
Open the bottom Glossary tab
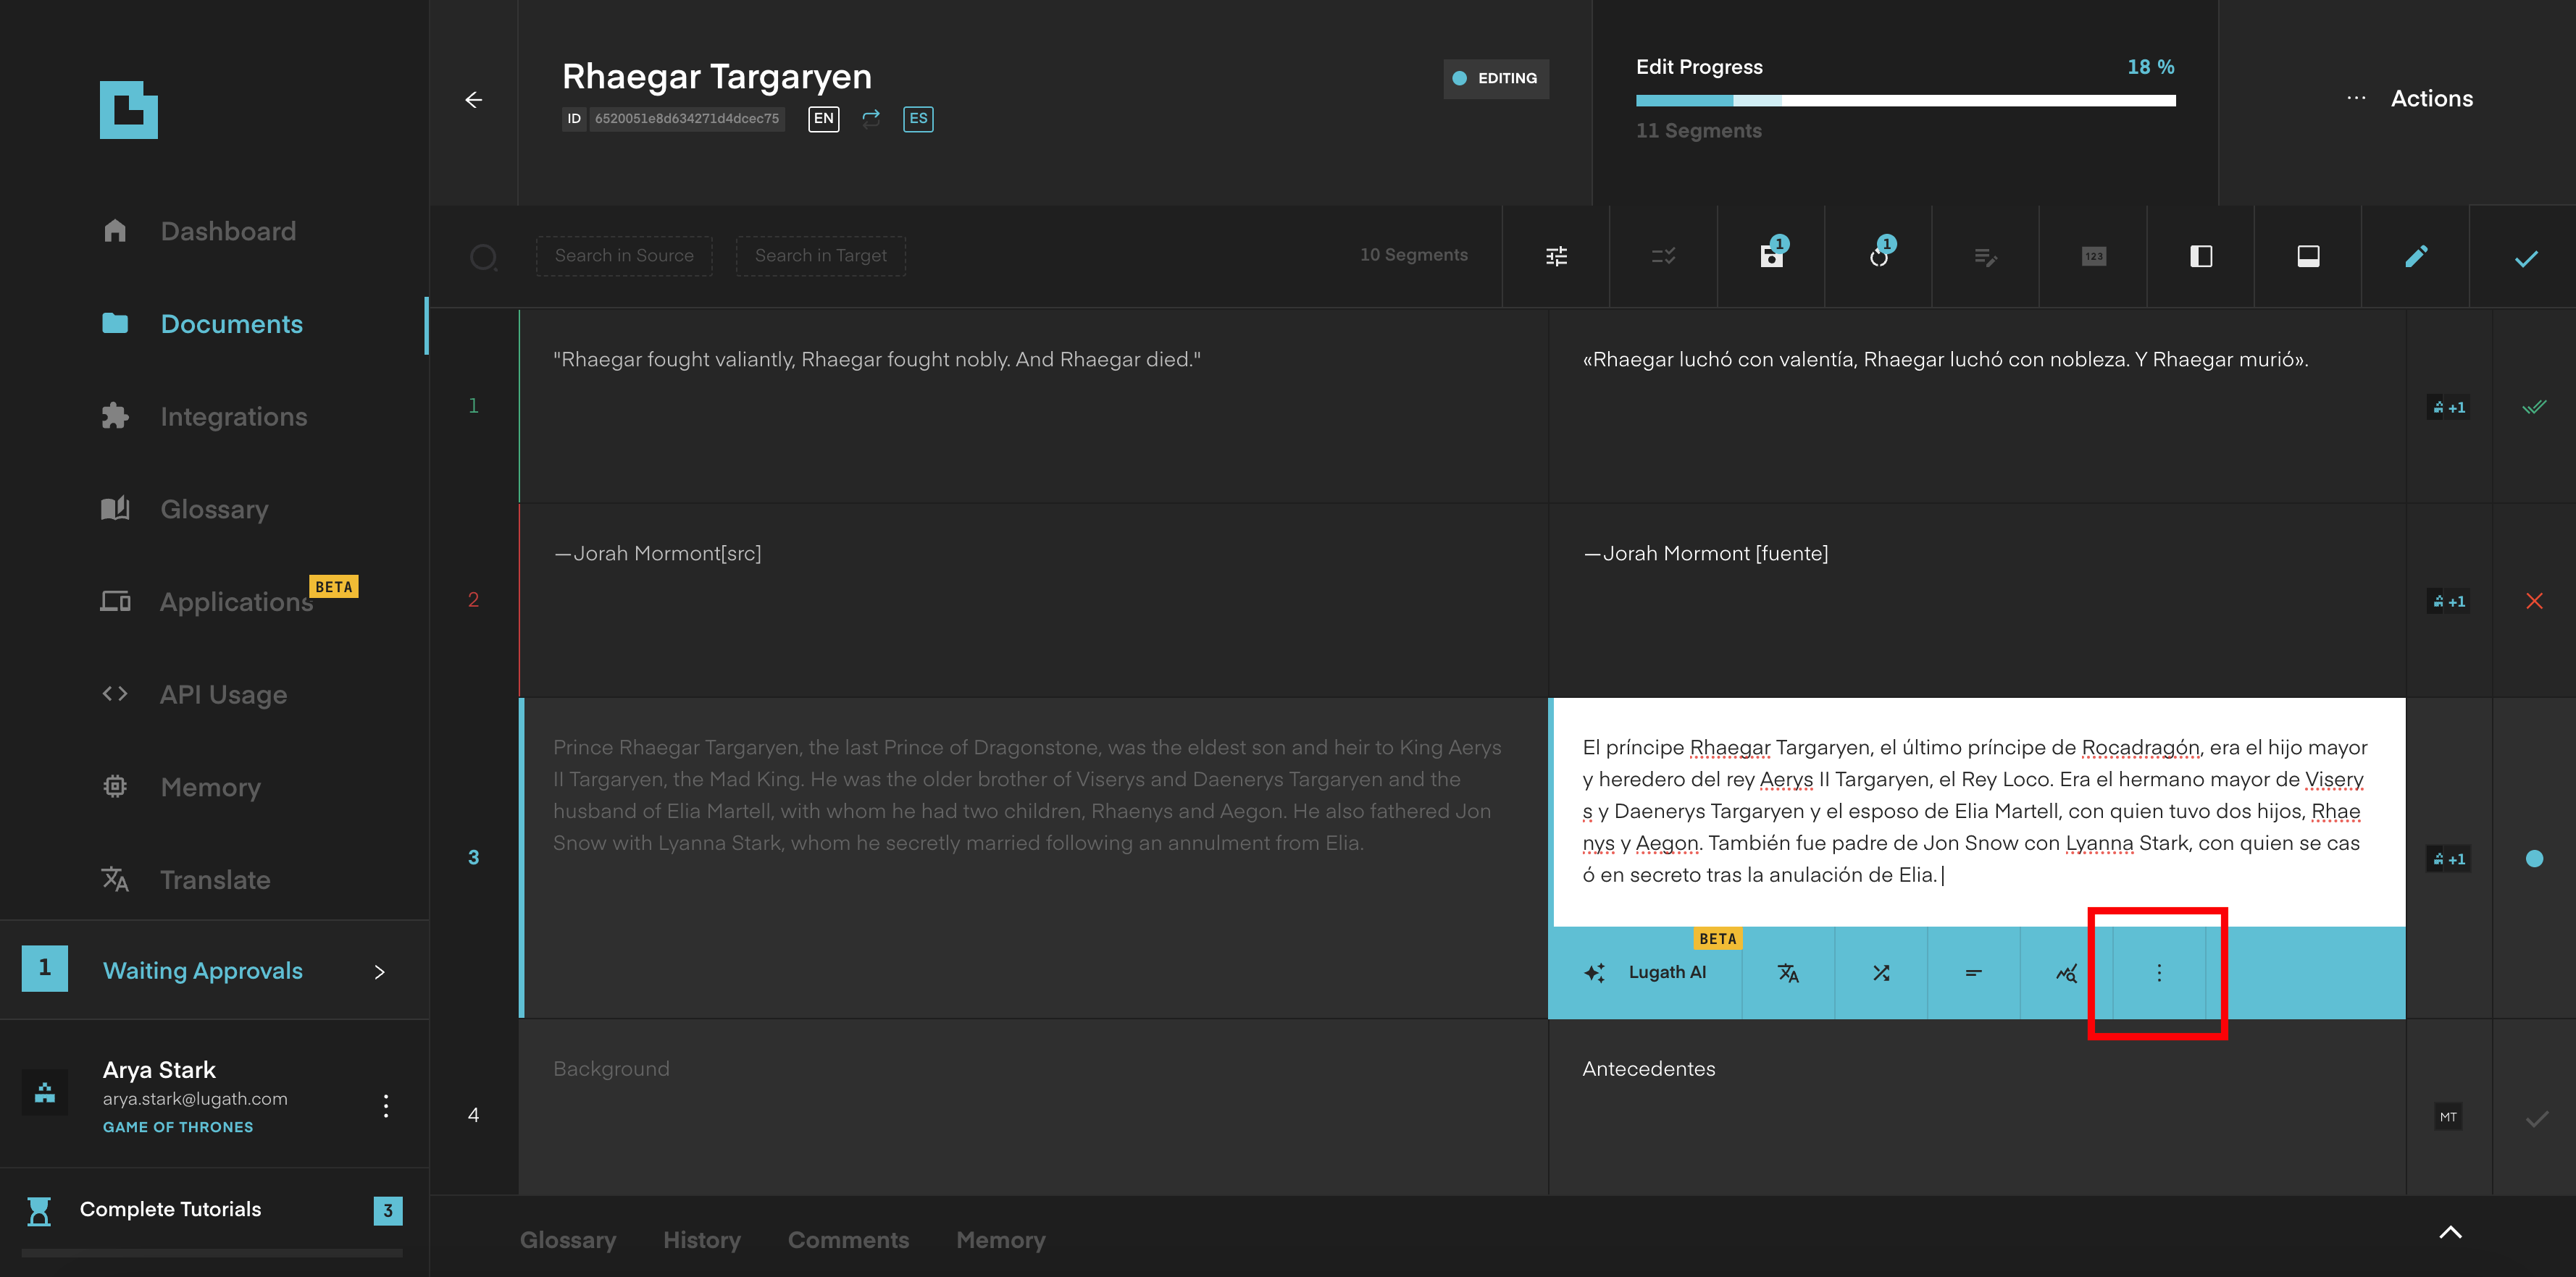[567, 1240]
